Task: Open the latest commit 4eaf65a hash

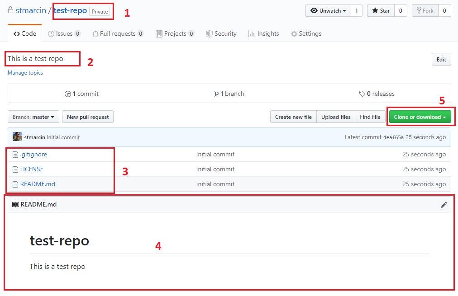Action: coord(393,137)
